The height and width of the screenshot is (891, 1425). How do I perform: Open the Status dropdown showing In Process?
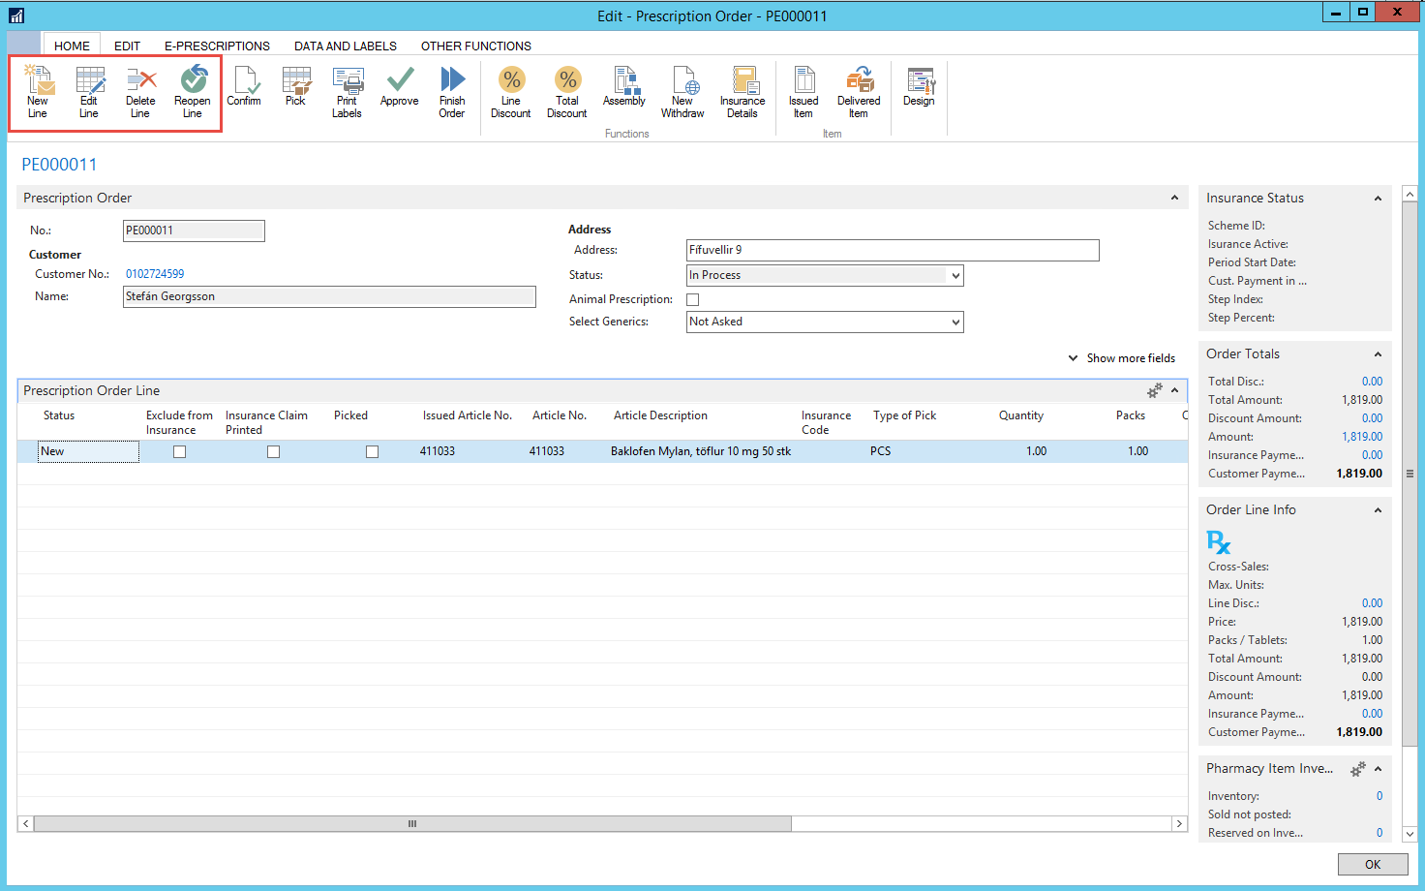[955, 276]
